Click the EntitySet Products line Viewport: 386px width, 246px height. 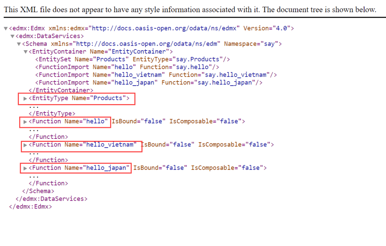click(x=132, y=59)
